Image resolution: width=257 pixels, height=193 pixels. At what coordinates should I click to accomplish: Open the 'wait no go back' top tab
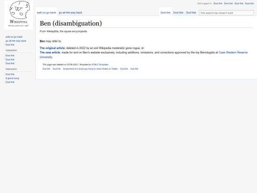pyautogui.click(x=46, y=13)
